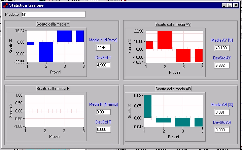Click the Statistica trazione title bar icon
Viewport: 242px width, 150px height.
tap(5, 6)
